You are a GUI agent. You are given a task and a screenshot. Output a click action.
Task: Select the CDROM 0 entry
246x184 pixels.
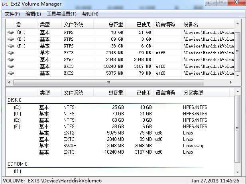pos(18,164)
